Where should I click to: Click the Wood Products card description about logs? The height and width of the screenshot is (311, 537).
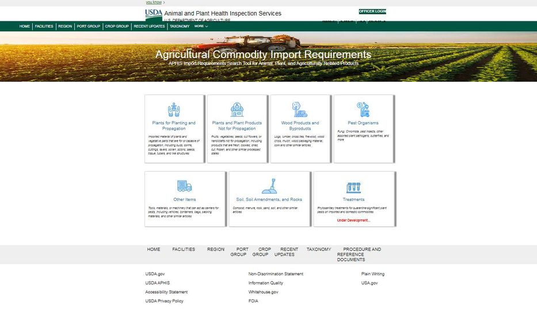(x=299, y=141)
